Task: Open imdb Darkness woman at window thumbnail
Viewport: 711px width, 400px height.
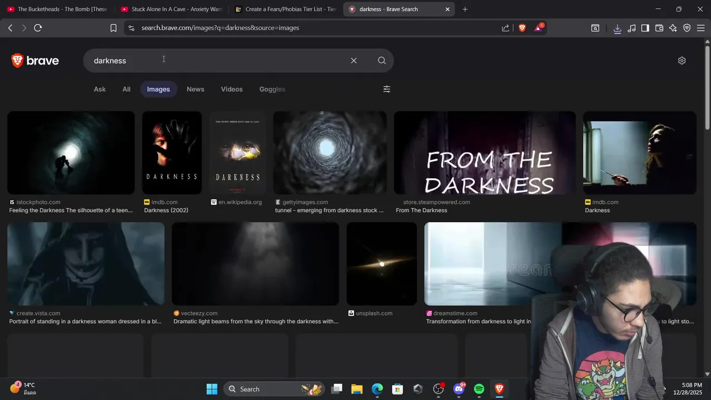Action: (639, 153)
